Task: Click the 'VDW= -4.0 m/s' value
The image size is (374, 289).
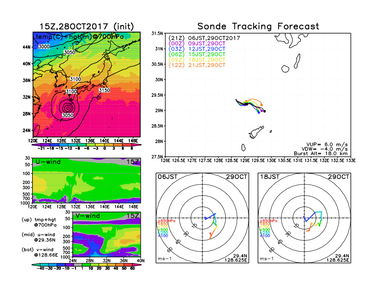Action: 324,149
